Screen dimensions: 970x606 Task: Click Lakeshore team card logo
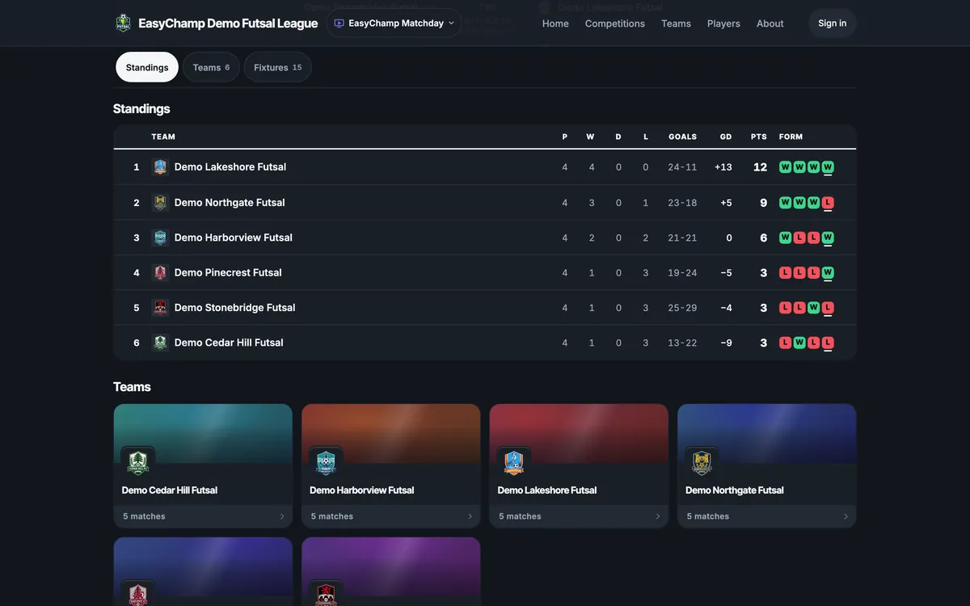click(x=514, y=463)
